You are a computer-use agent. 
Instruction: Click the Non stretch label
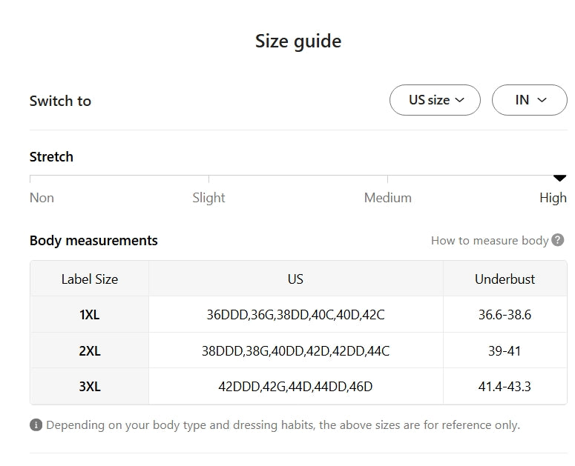pyautogui.click(x=42, y=198)
